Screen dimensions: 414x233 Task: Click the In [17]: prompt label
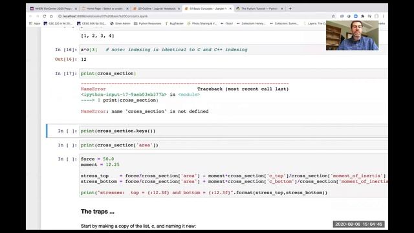point(66,73)
